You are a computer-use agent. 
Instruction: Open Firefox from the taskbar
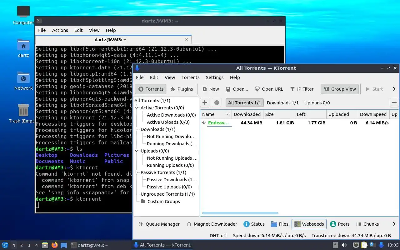(x=55, y=245)
